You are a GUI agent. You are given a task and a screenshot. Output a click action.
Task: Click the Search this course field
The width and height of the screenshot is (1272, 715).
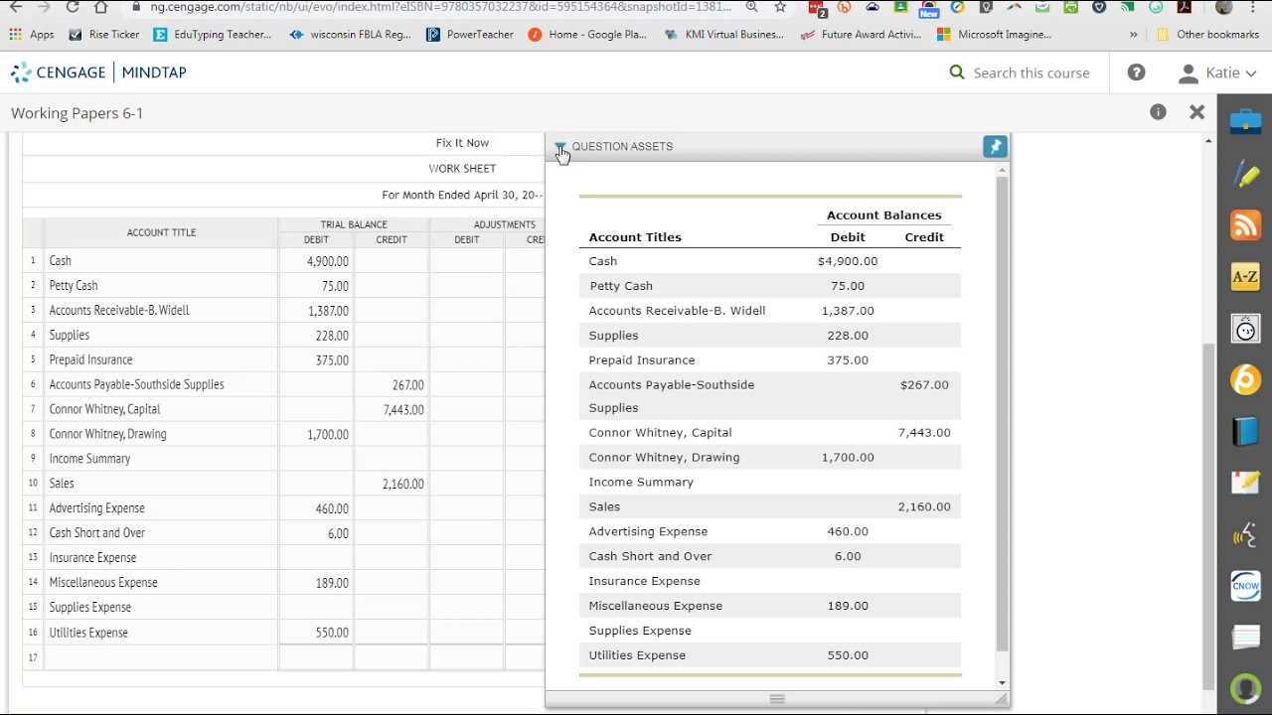[1031, 72]
